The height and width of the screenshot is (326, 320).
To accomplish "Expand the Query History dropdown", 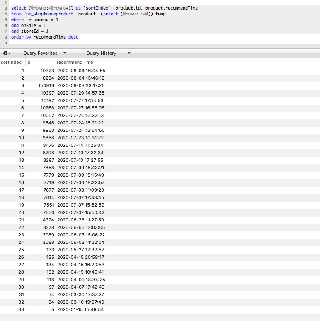I will tap(108, 53).
